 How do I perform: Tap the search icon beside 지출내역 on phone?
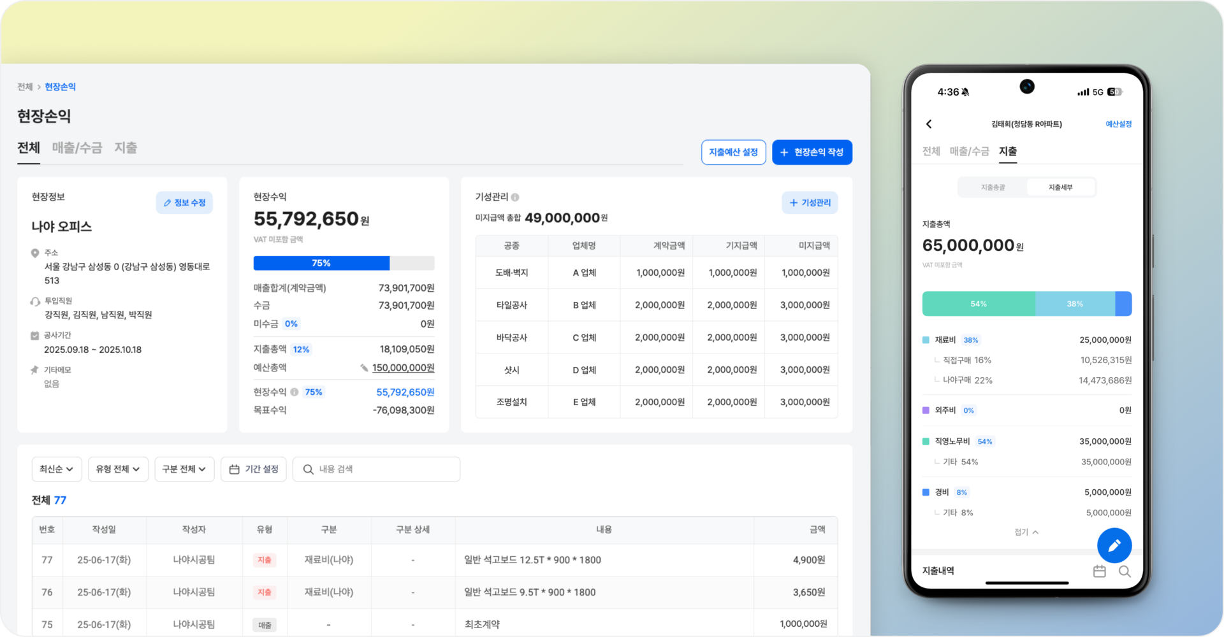[1125, 571]
